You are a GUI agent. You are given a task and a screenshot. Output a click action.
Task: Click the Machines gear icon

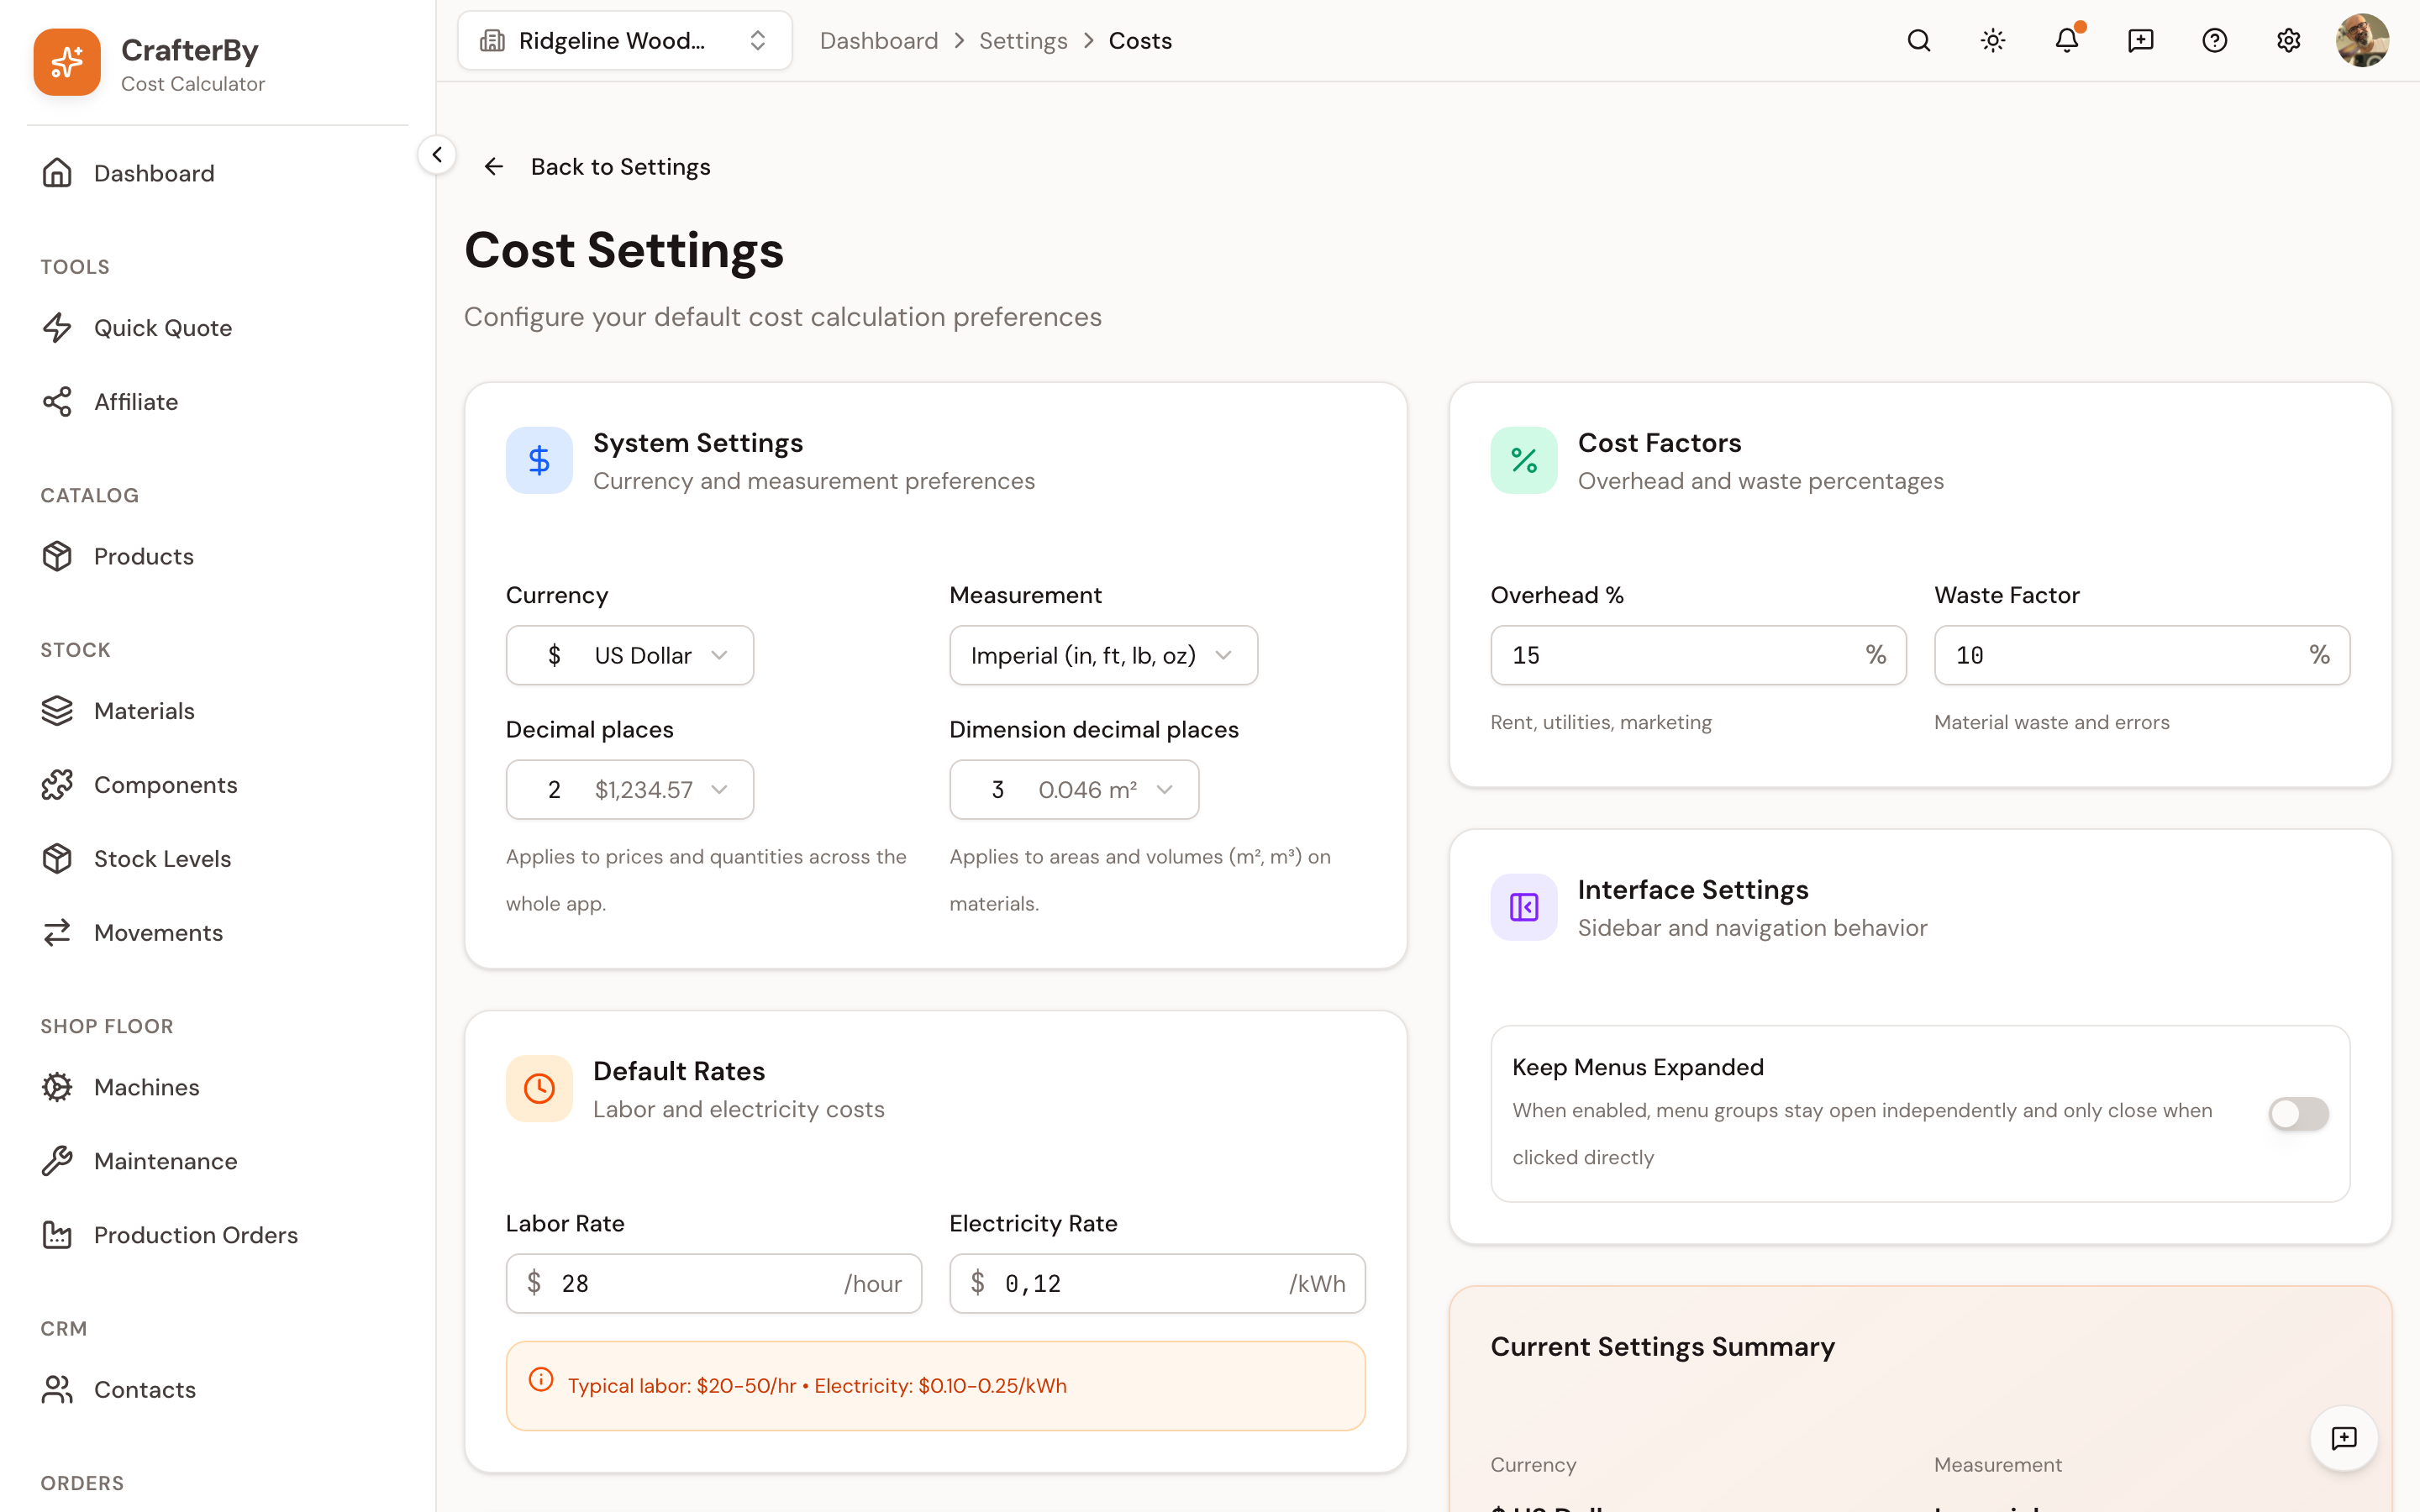57,1087
